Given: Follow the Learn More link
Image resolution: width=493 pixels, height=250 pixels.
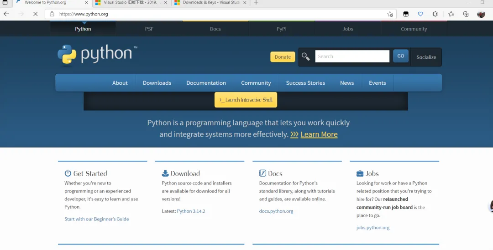Looking at the screenshot, I should pos(319,134).
